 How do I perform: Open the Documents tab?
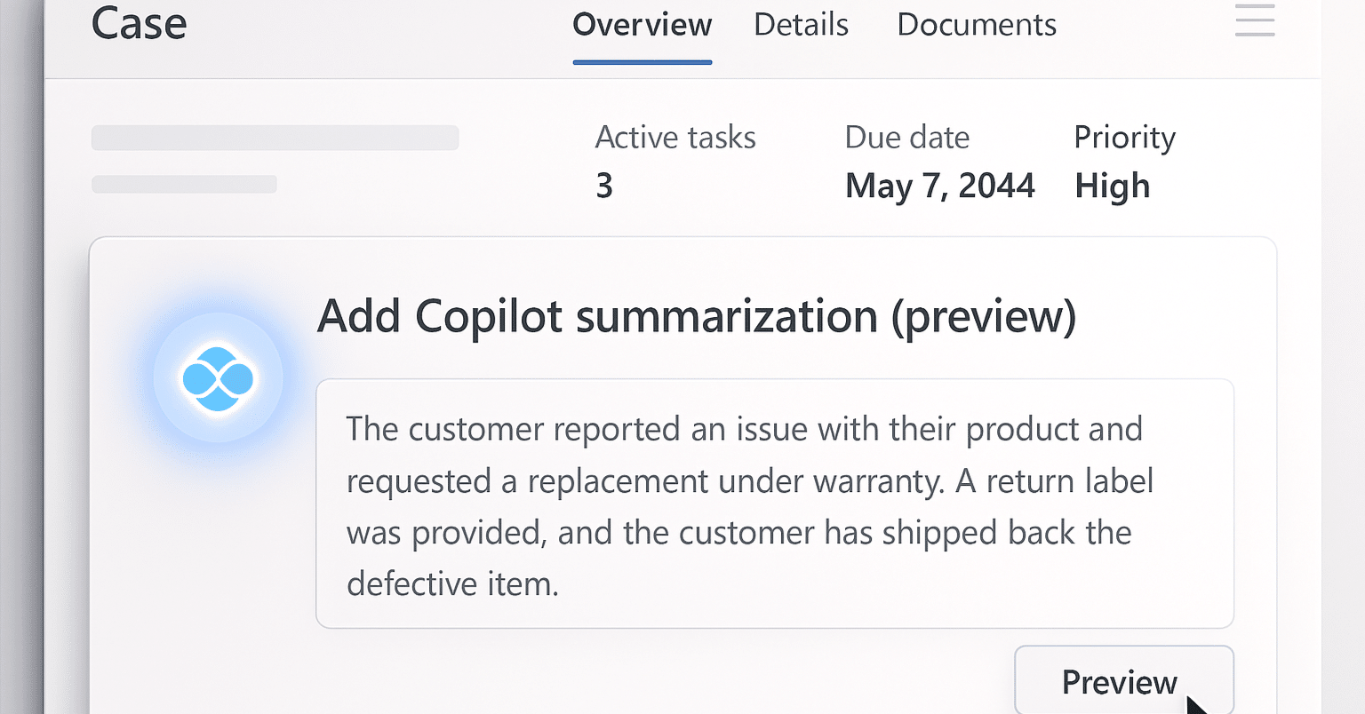tap(976, 25)
